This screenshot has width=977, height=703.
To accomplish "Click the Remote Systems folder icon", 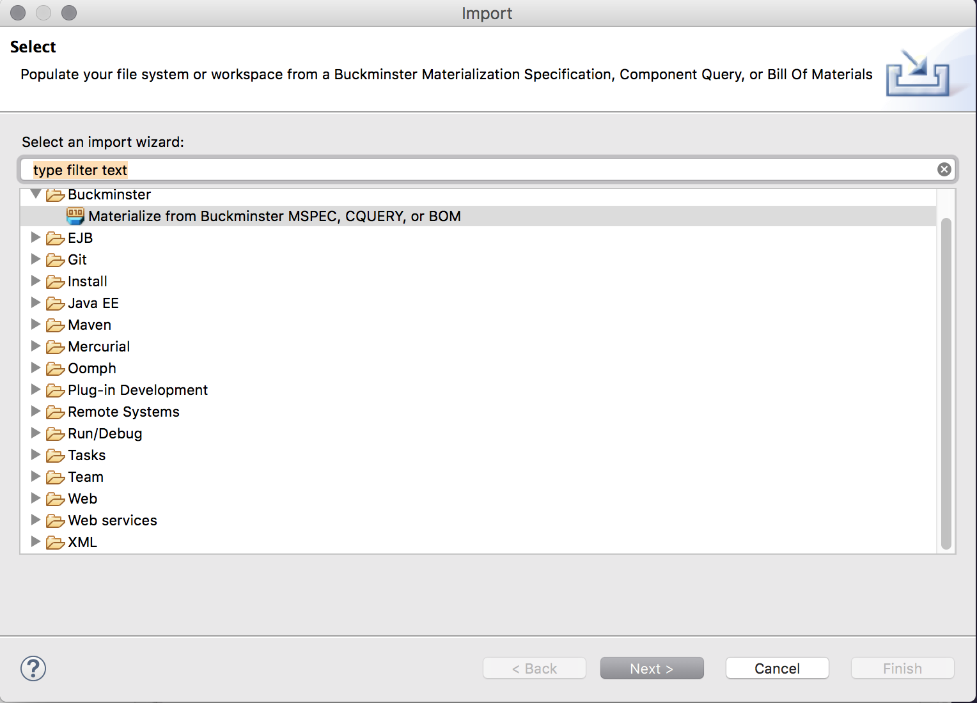I will [56, 412].
